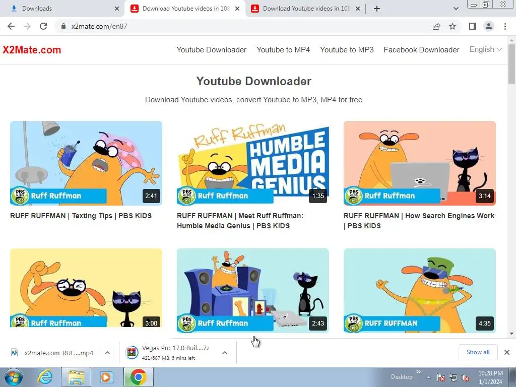Show hidden system tray icons
The image size is (516, 387).
click(x=428, y=377)
